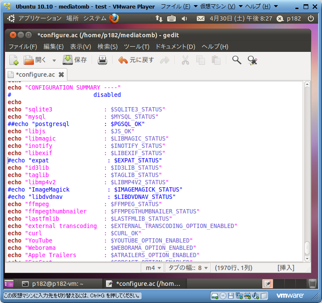Open the タブの幅 8 dropdown
Viewport: 322px width, 303px height.
[188, 268]
